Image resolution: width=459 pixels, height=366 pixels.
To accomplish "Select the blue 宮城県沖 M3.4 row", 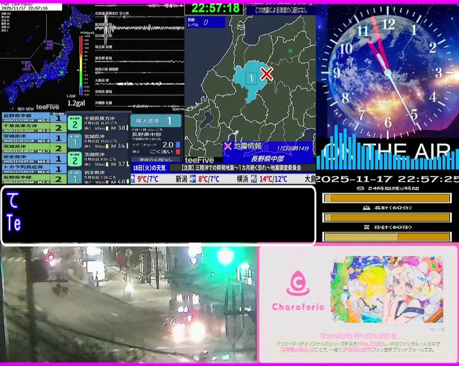I will point(34,138).
